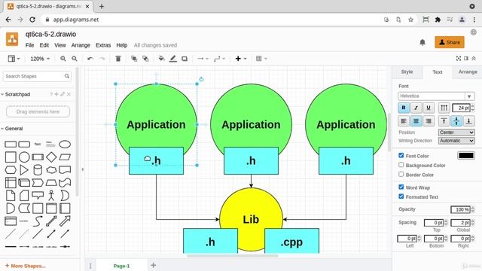Open the Arrange menu
The height and width of the screenshot is (271, 482).
pos(81,45)
